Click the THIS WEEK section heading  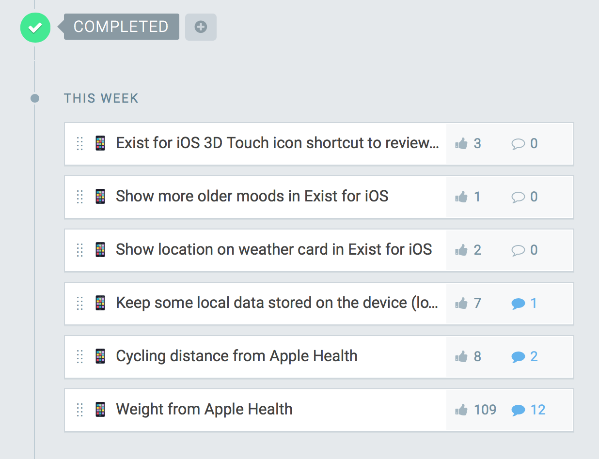[101, 98]
